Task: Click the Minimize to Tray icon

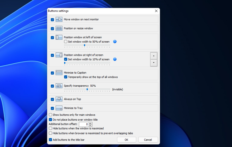Action: pyautogui.click(x=59, y=108)
